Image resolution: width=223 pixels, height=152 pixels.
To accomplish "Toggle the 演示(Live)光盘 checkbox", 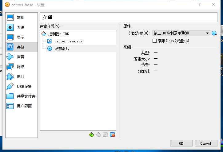I will click(x=154, y=41).
